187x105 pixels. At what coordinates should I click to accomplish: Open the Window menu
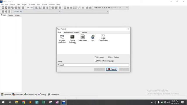[51, 4]
